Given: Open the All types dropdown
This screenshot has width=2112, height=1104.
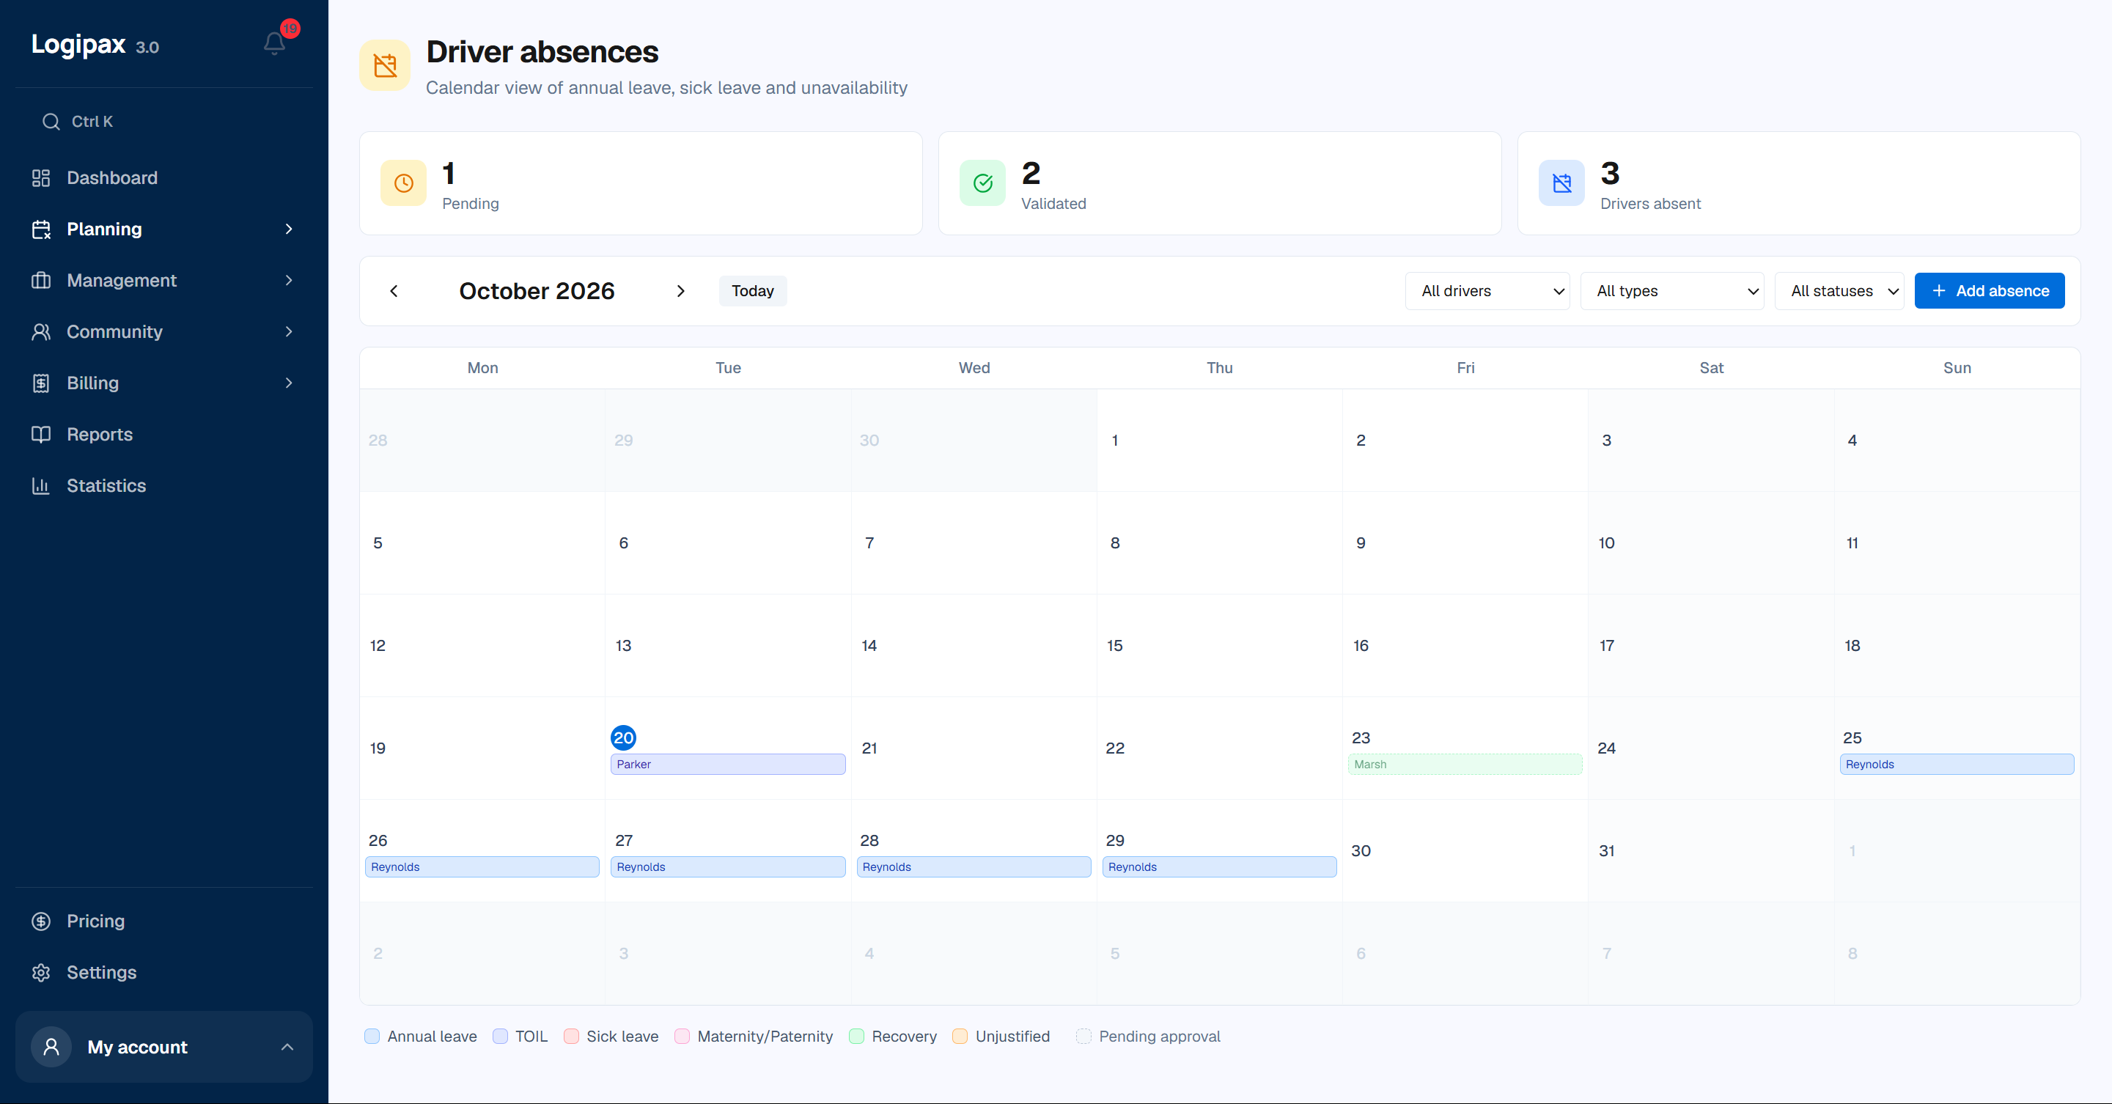Looking at the screenshot, I should tap(1671, 291).
